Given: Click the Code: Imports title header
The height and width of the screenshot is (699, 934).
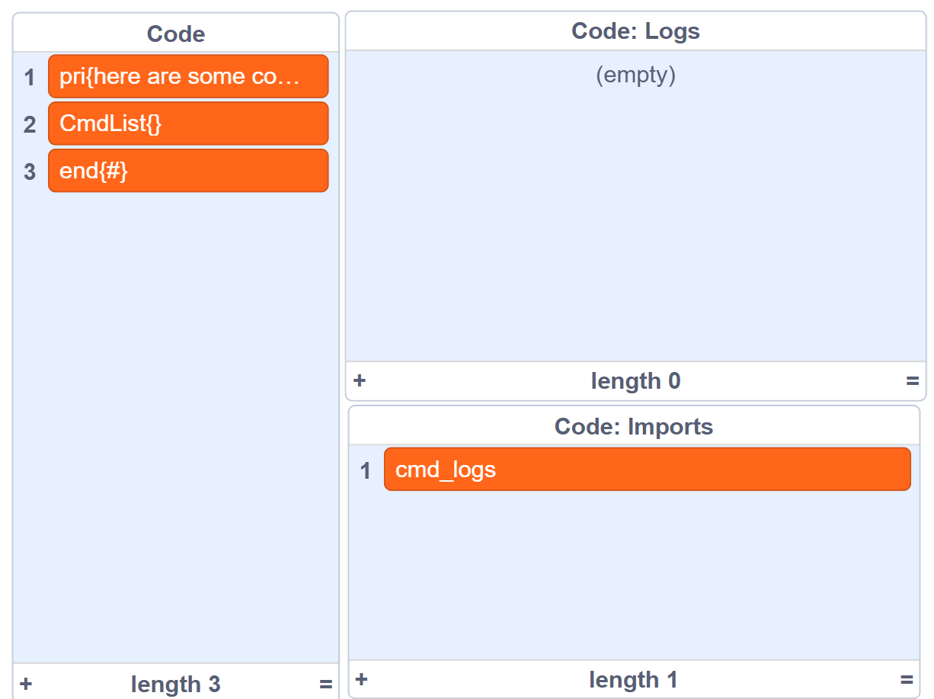Looking at the screenshot, I should pos(634,426).
